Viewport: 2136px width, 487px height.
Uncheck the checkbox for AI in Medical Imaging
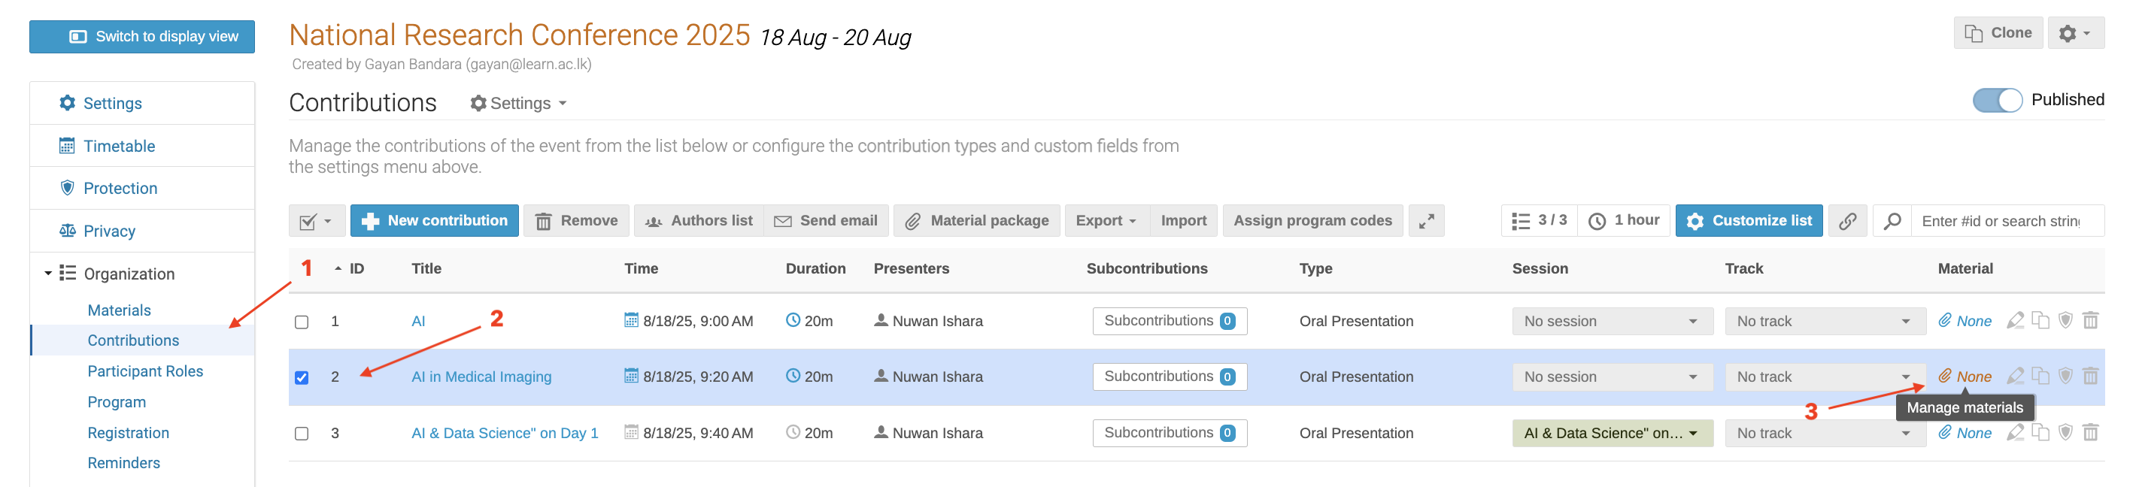pos(302,378)
